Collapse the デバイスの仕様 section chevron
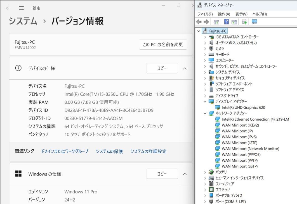The image size is (297, 204). coord(185,68)
